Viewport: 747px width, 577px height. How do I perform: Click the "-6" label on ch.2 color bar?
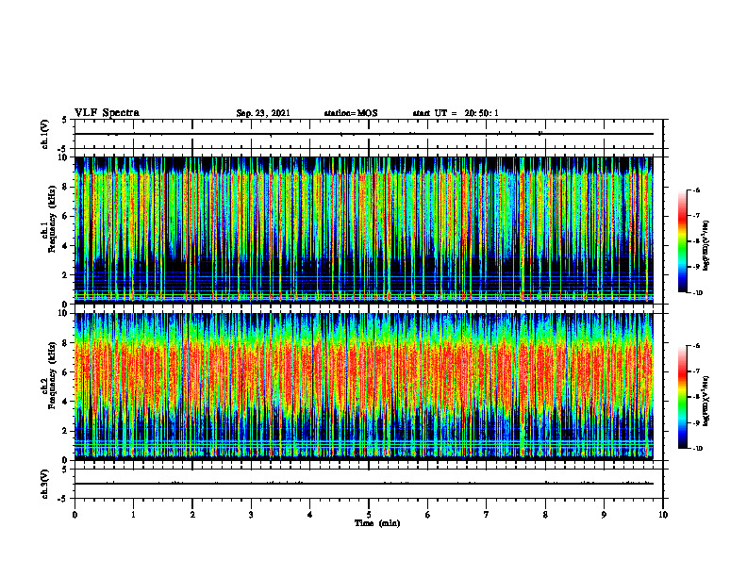696,346
